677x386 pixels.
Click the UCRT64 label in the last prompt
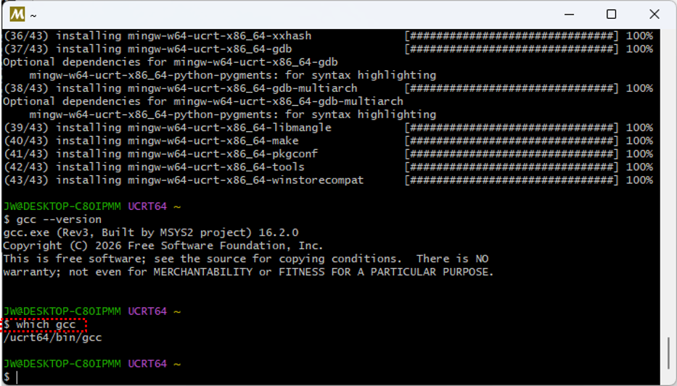[x=147, y=364]
